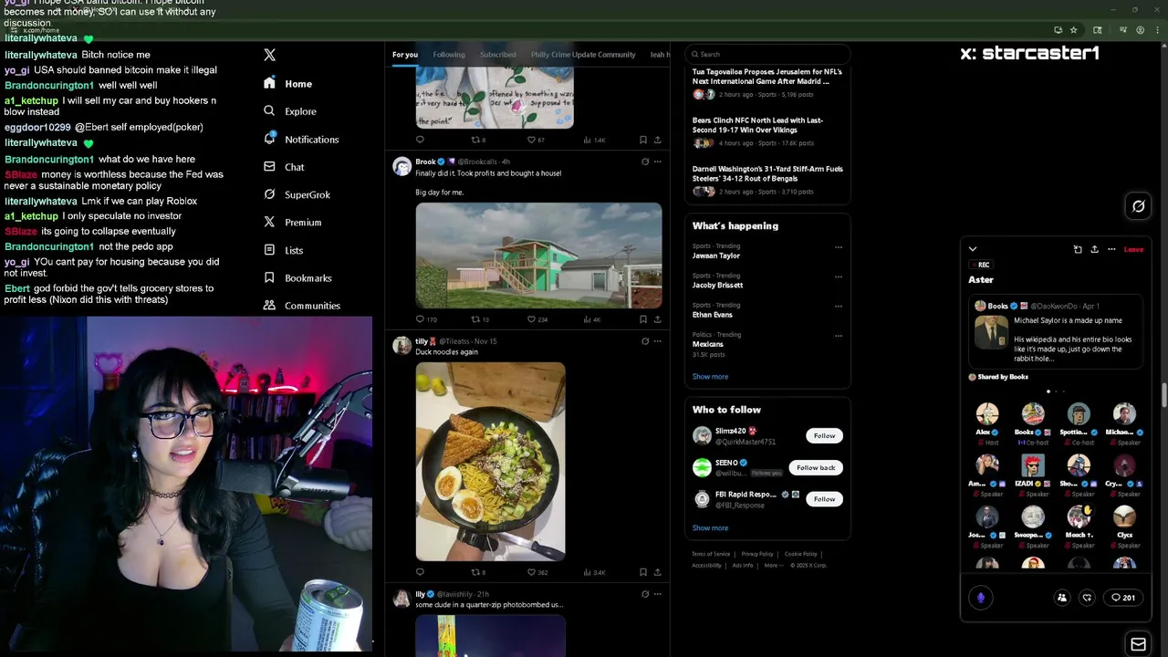This screenshot has height=657, width=1168.
Task: Open Michael Saylor post shared by Books
Action: point(1056,331)
